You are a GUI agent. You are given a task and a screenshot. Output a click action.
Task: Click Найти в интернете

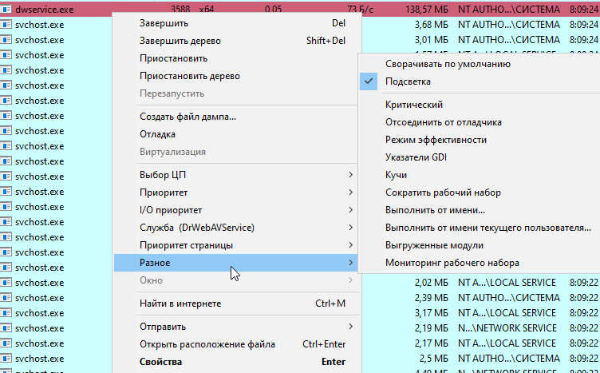(180, 304)
